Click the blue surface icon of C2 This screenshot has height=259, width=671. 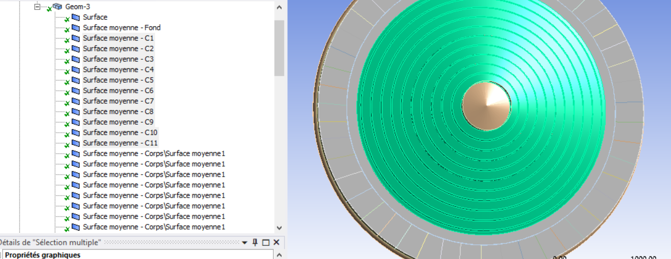pos(76,49)
